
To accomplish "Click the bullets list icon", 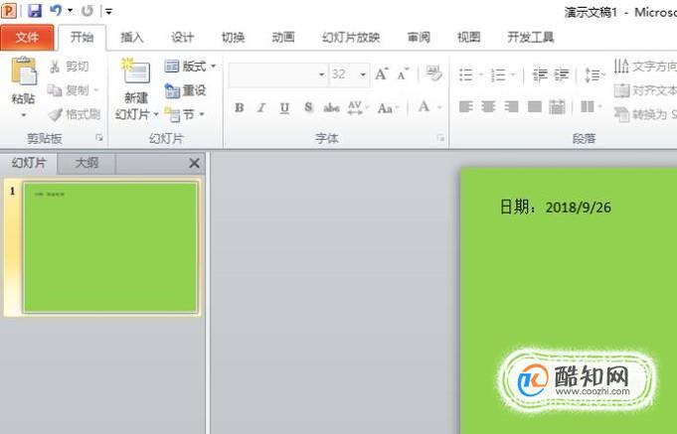I will (465, 74).
